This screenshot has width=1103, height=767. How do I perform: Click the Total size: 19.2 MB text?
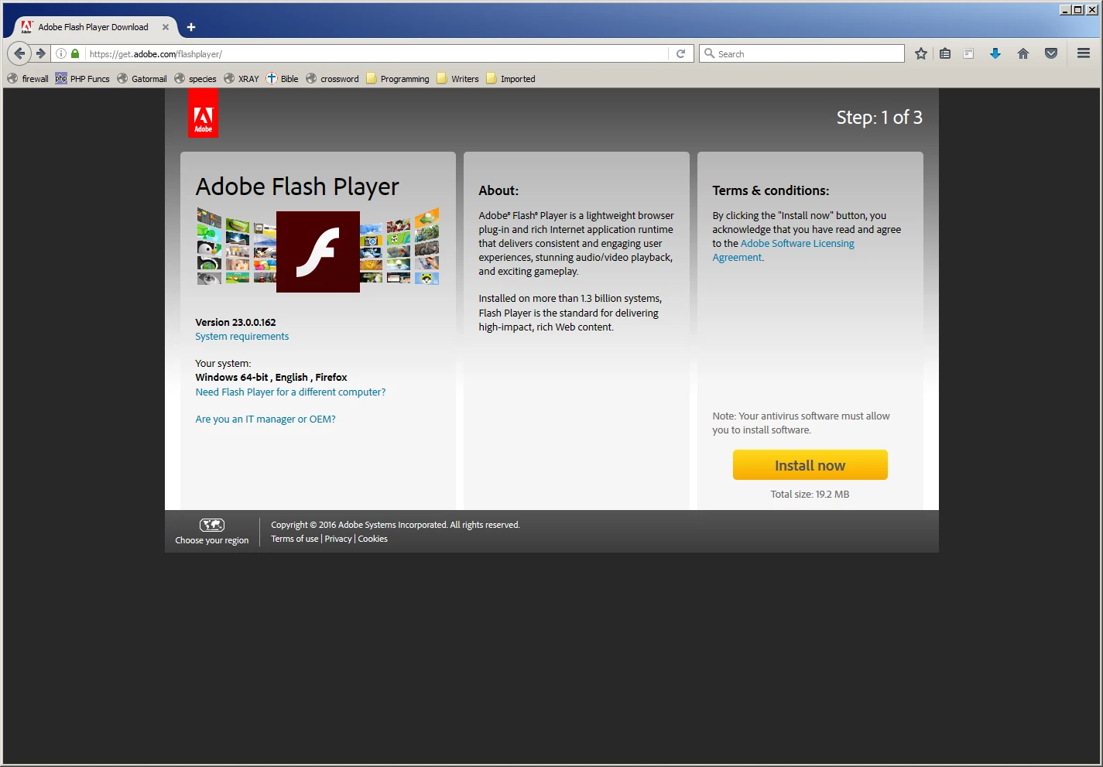tap(810, 495)
